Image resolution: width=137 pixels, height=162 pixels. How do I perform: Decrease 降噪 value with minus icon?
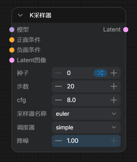(58, 141)
